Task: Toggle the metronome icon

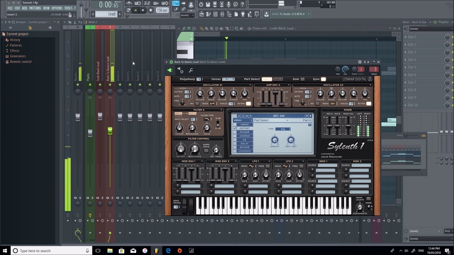Action: 129,3
